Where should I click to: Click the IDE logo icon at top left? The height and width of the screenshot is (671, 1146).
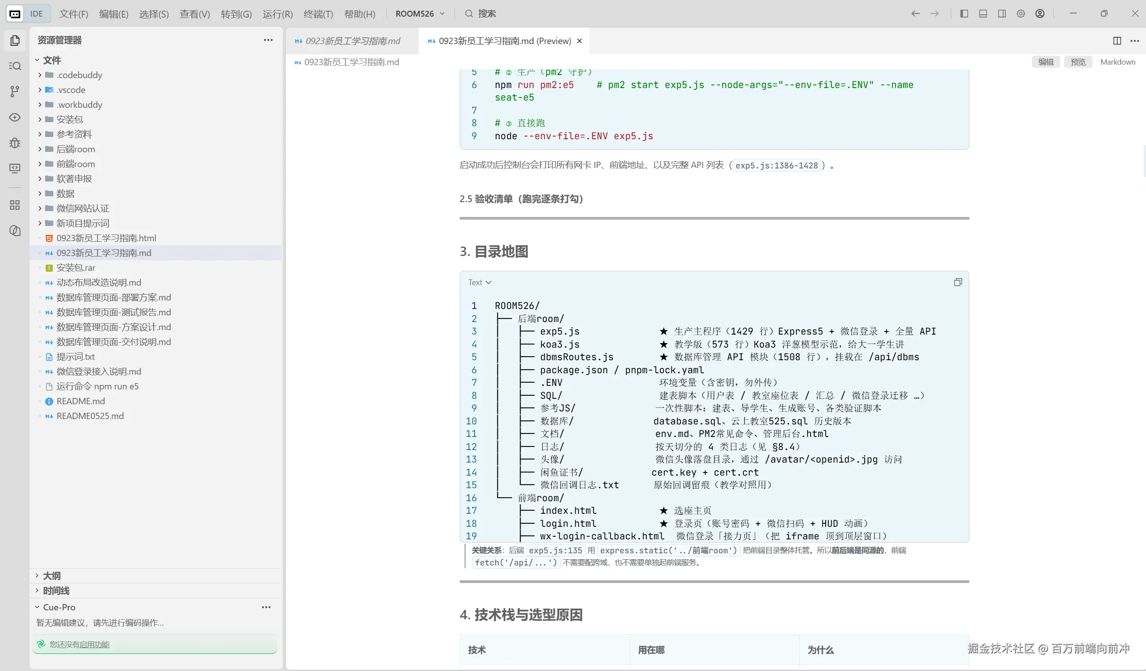(x=14, y=13)
